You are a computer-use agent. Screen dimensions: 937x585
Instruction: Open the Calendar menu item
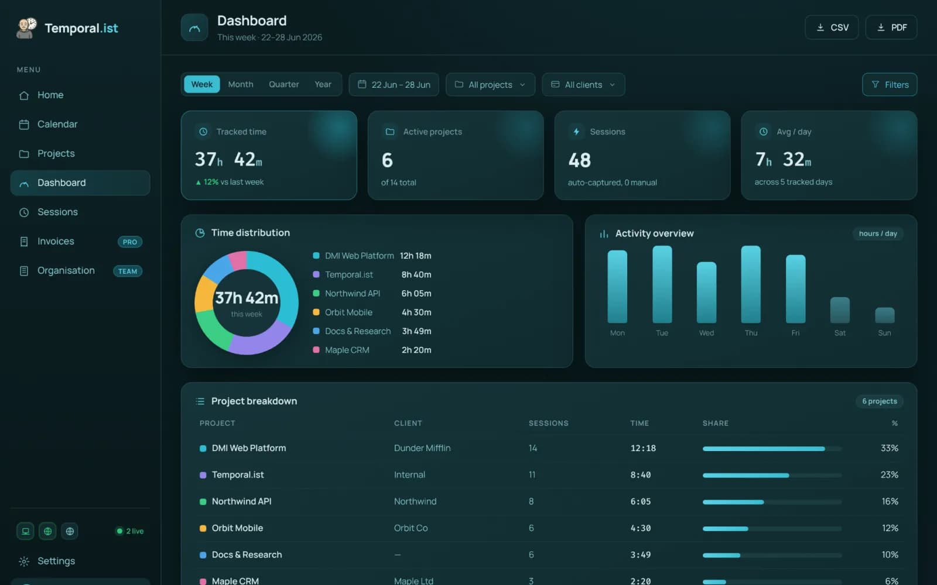(80, 125)
